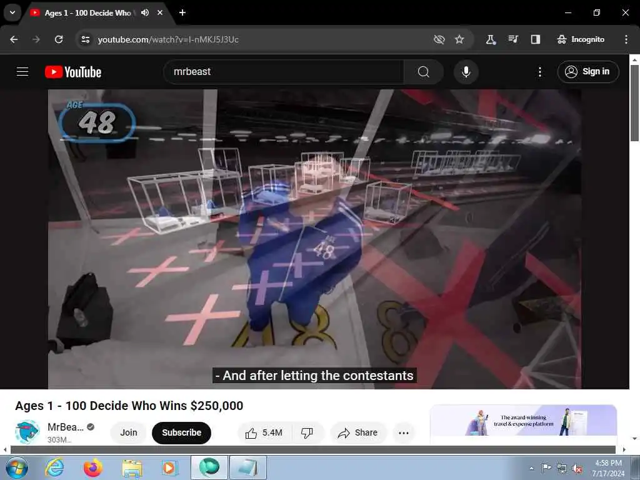640x480 pixels.
Task: Open a new tab with the plus button
Action: tap(182, 12)
